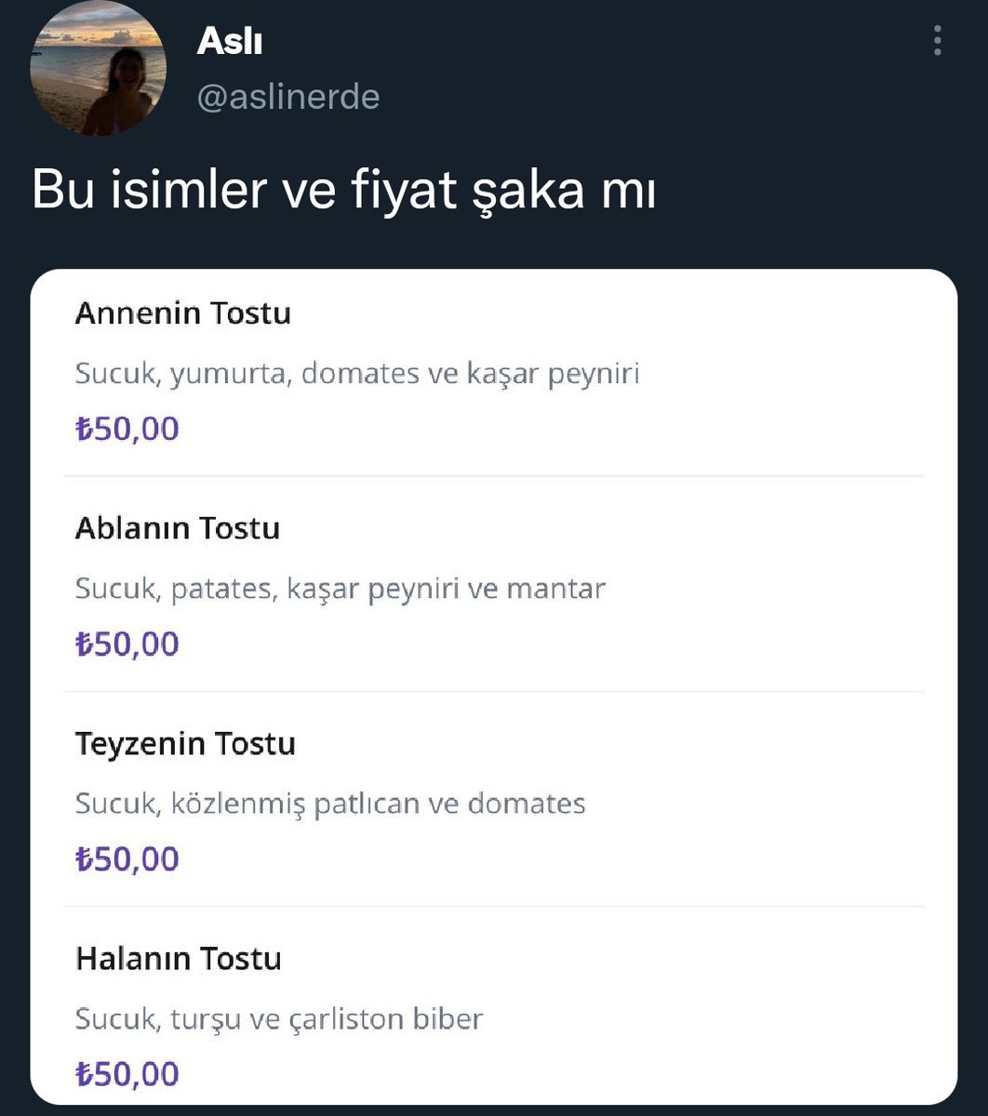Click the divider below Annenin Tostu
Viewport: 988px width, 1116px height.
click(x=494, y=476)
